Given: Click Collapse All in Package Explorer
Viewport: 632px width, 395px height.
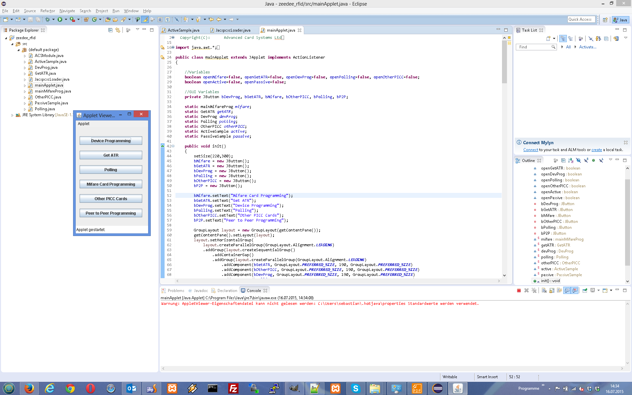Looking at the screenshot, I should coord(110,30).
